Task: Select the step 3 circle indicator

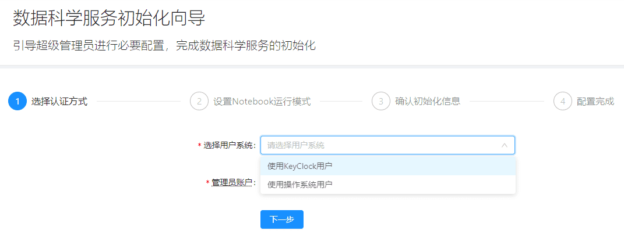Action: point(381,102)
